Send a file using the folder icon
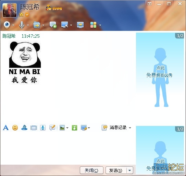The height and width of the screenshot is (176, 186). coord(37,25)
